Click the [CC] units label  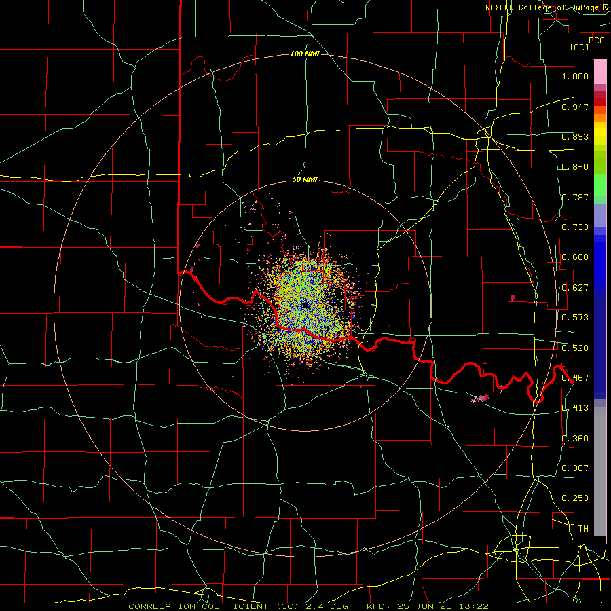point(579,47)
